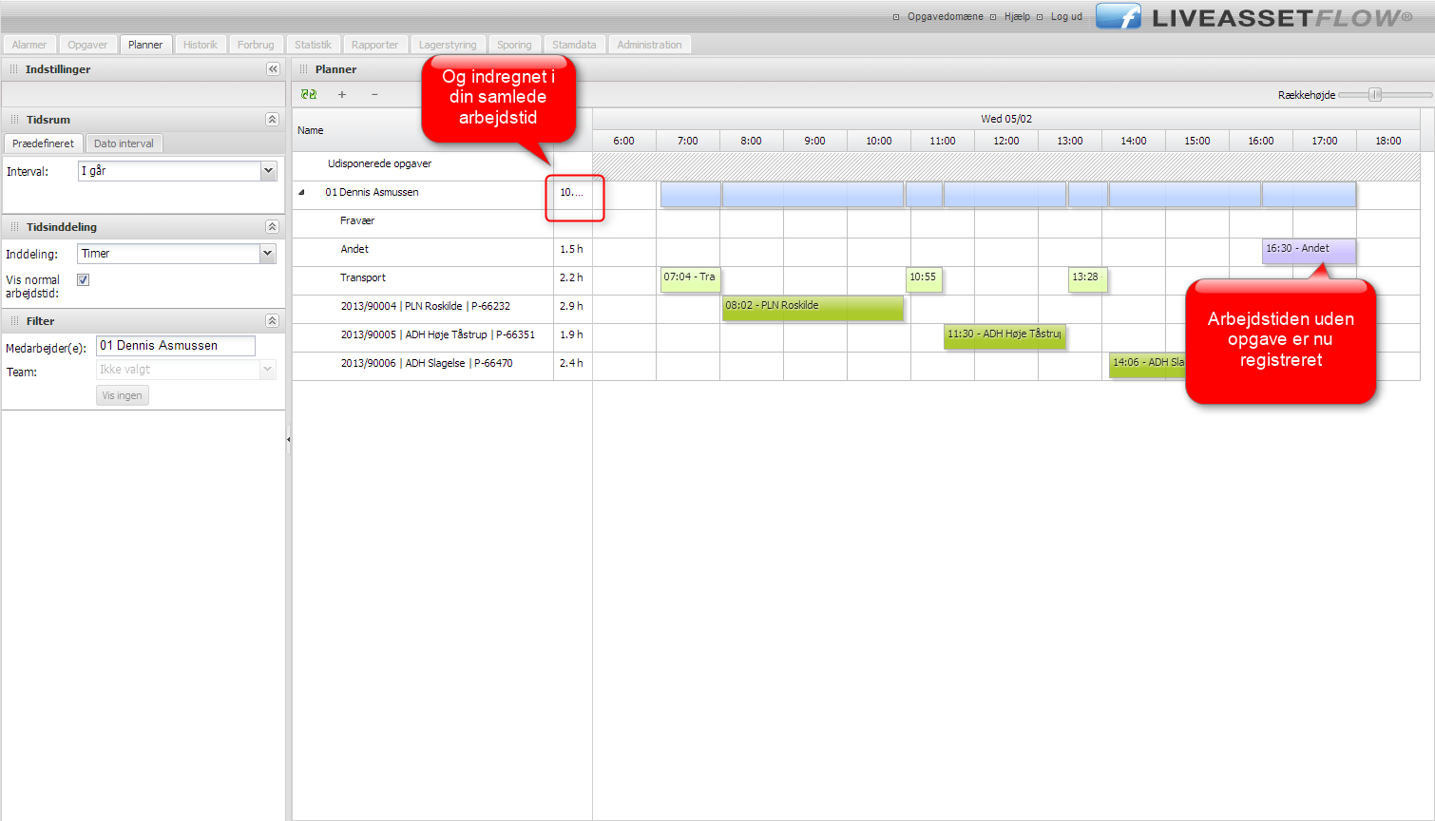Viewport: 1435px width, 821px height.
Task: Click the green refresh icon in Planner toolbar
Action: click(309, 94)
